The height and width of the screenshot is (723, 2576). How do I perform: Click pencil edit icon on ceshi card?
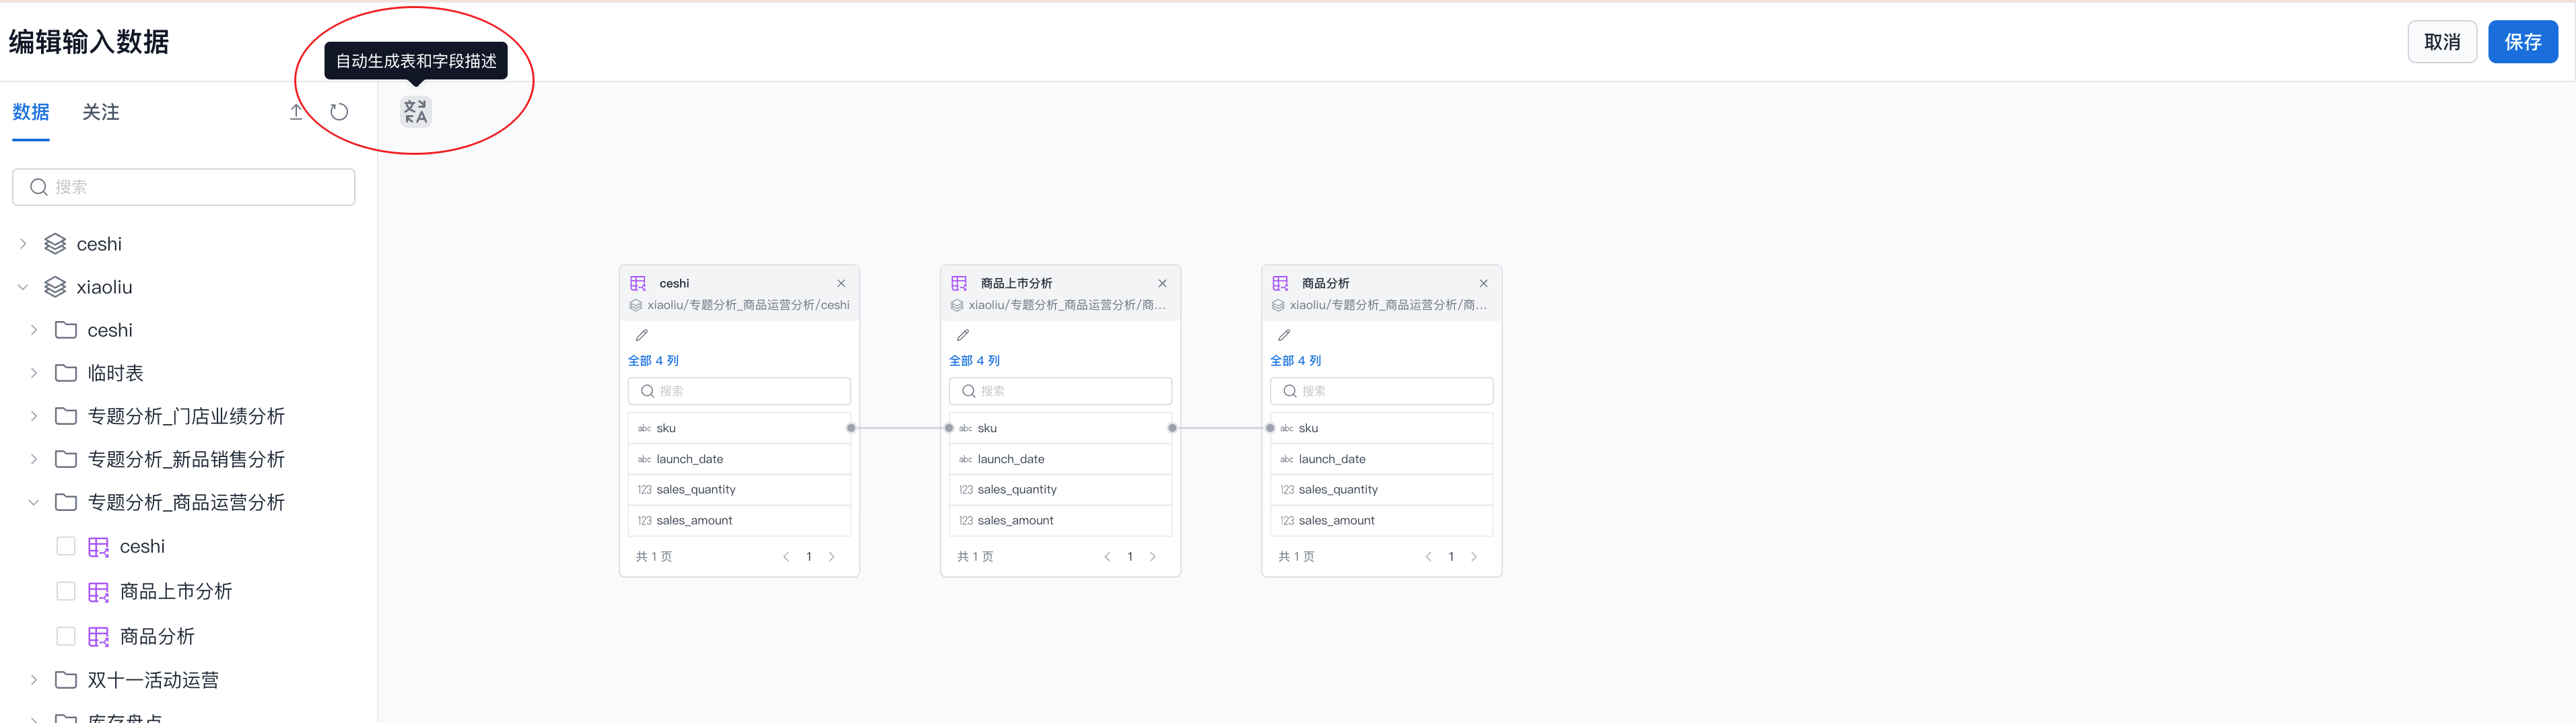pos(642,335)
